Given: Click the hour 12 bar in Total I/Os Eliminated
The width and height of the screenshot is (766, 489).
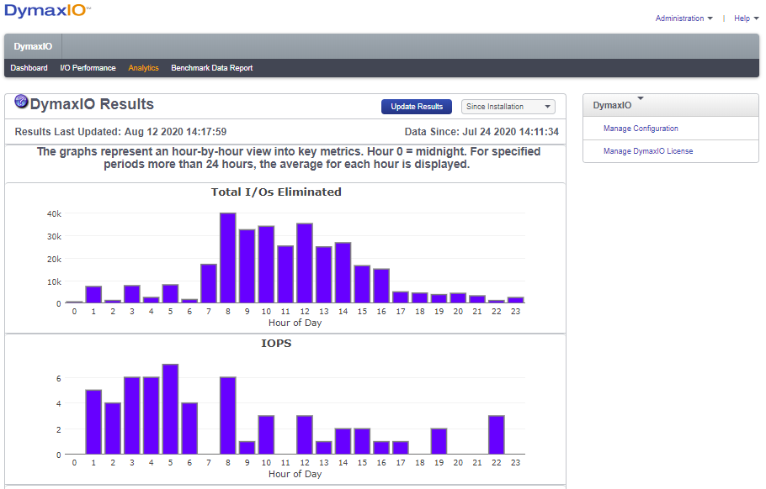Looking at the screenshot, I should (x=304, y=260).
